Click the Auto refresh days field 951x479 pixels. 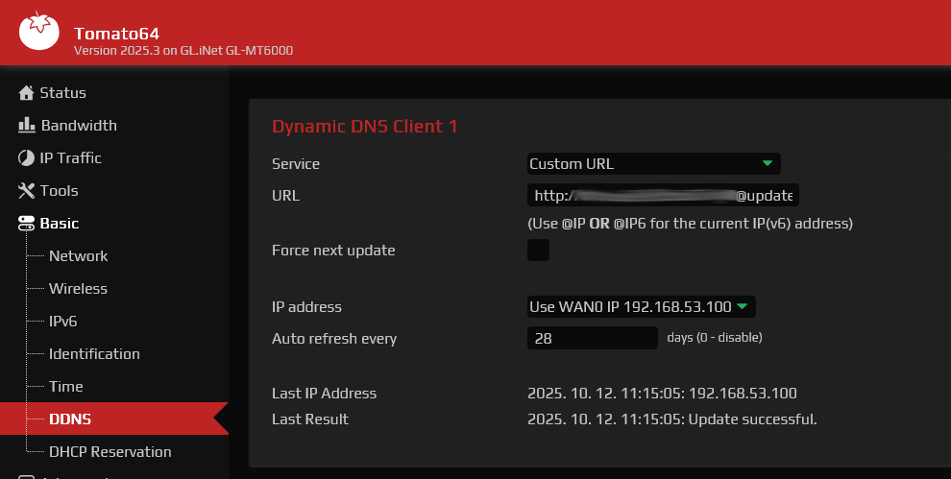[592, 338]
